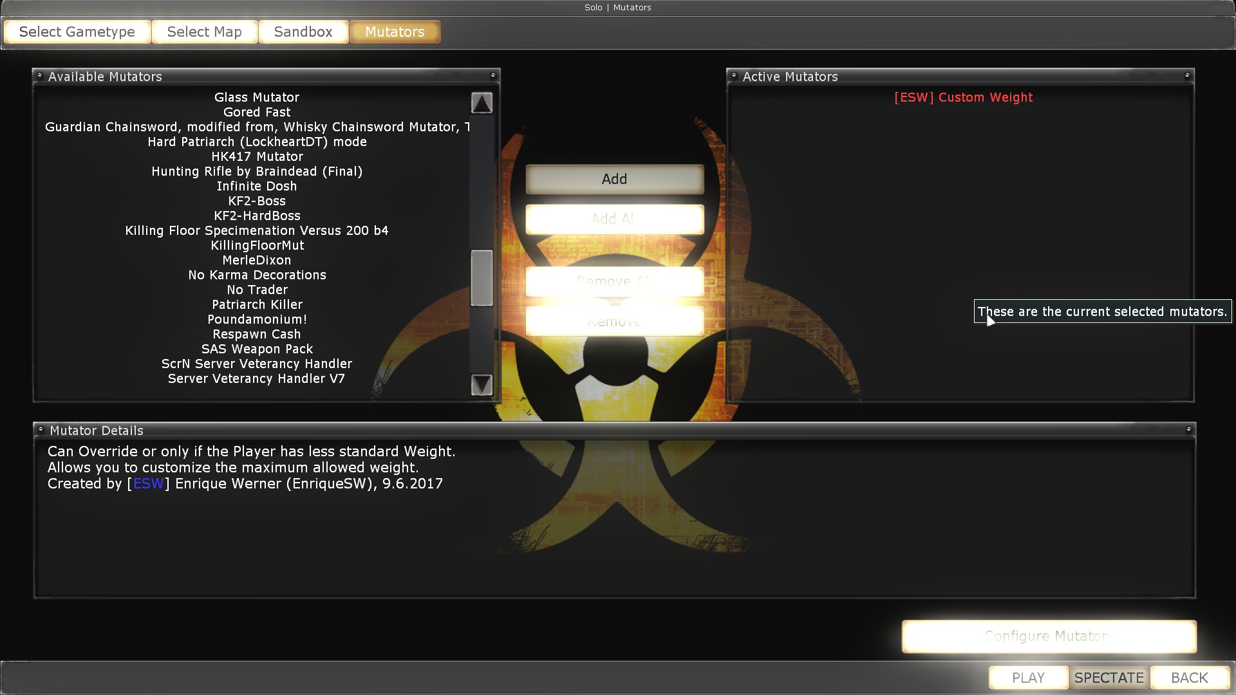The image size is (1236, 695).
Task: Choose the Respawn Cash mutator
Action: (257, 334)
